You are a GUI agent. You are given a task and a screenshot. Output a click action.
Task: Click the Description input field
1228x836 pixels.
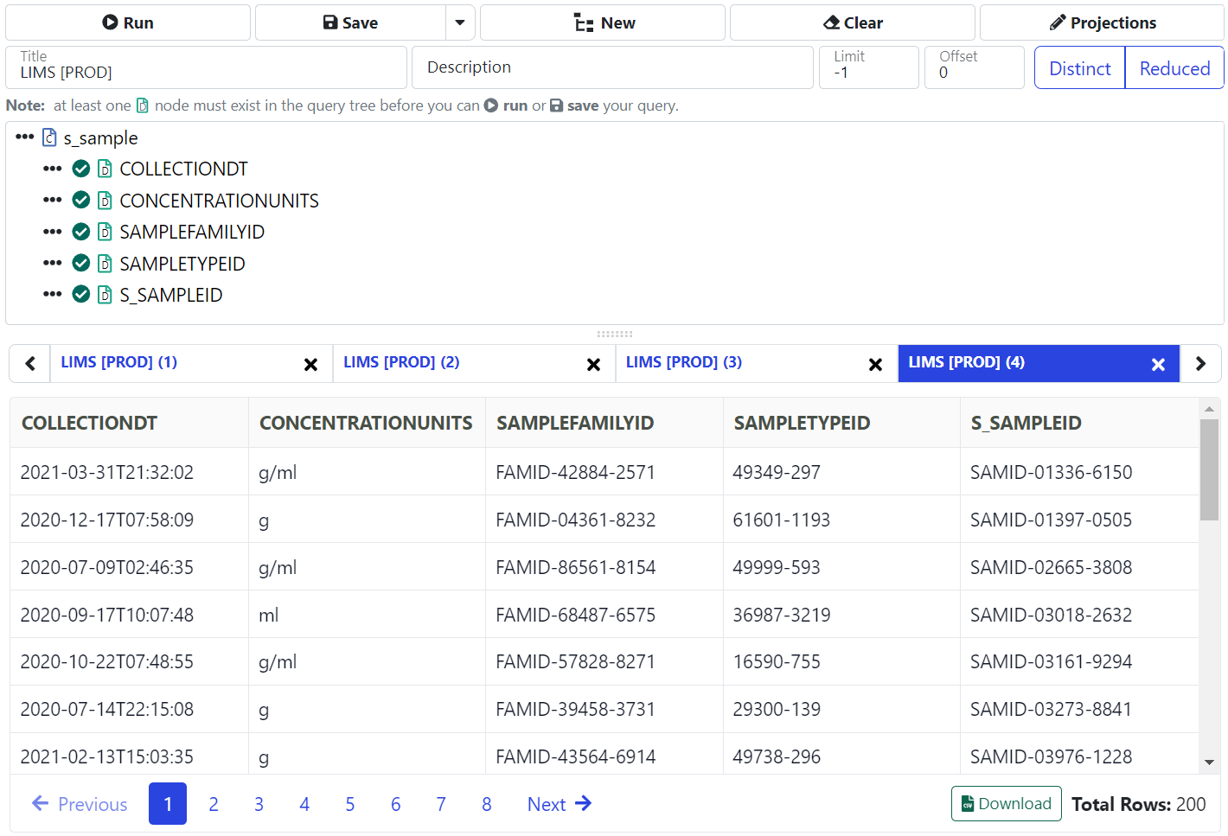click(612, 67)
